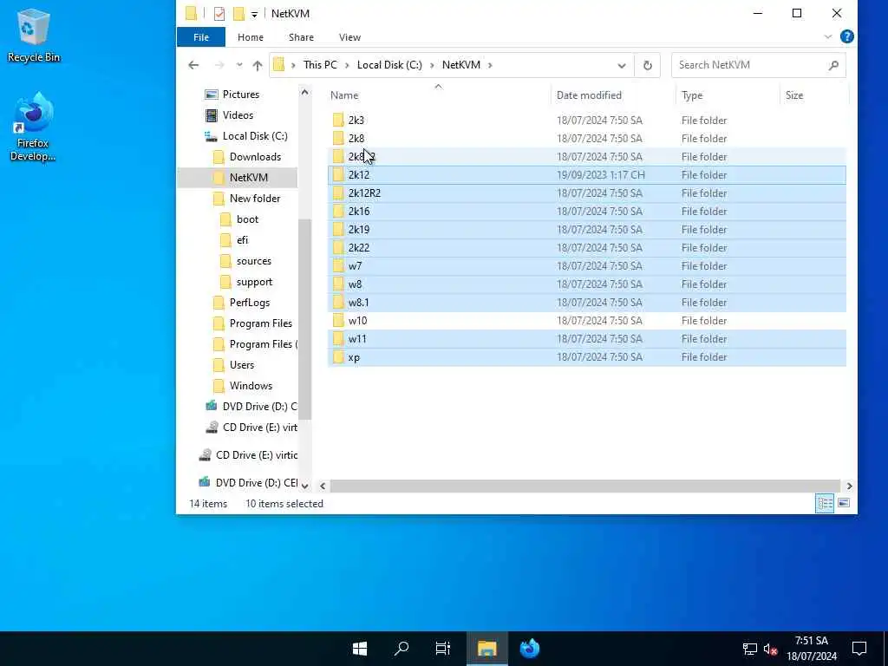
Task: Click Firefox Developer taskbar icon
Action: (x=530, y=649)
